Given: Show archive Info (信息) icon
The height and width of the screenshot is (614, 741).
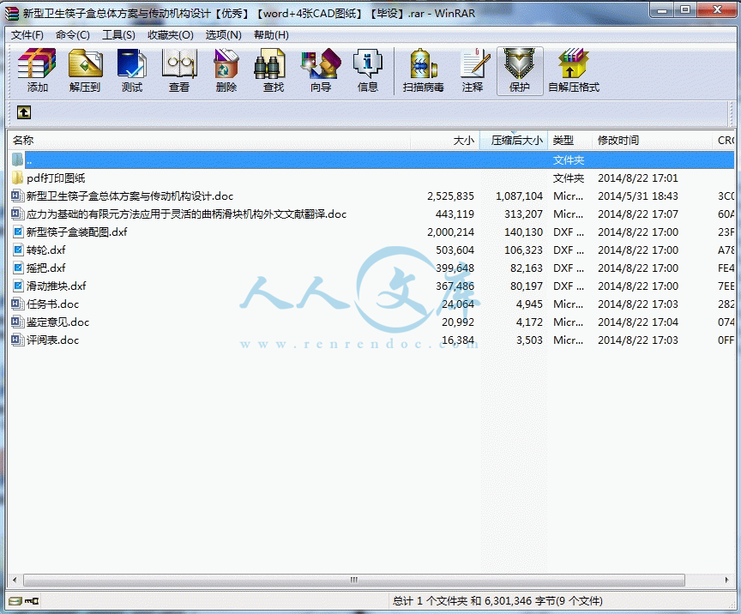Looking at the screenshot, I should [x=368, y=70].
